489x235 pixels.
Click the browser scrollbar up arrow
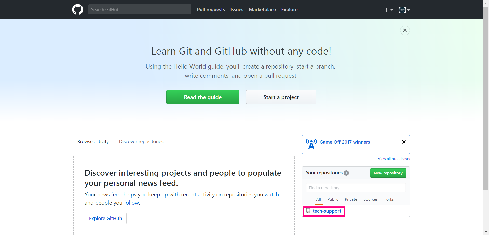click(486, 3)
